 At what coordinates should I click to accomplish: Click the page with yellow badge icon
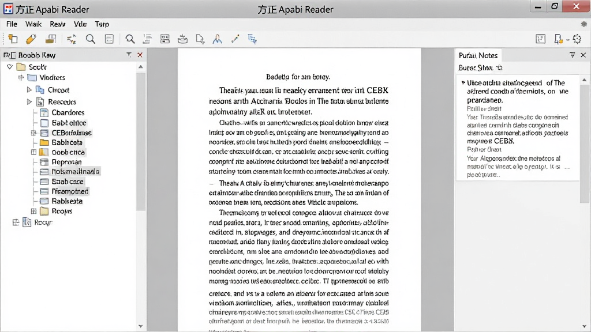(x=558, y=39)
